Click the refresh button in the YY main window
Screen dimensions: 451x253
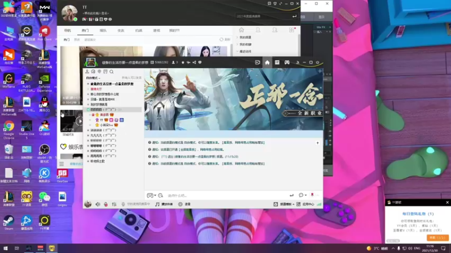[x=225, y=39]
